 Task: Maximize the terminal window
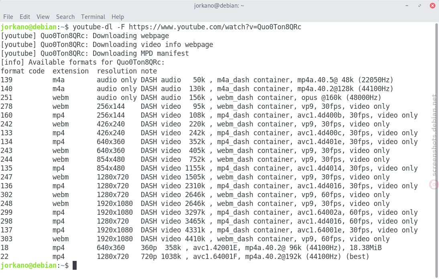coord(420,6)
